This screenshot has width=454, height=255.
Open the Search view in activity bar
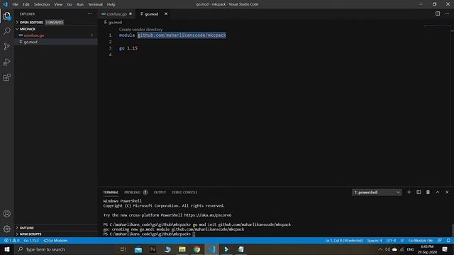point(7,31)
